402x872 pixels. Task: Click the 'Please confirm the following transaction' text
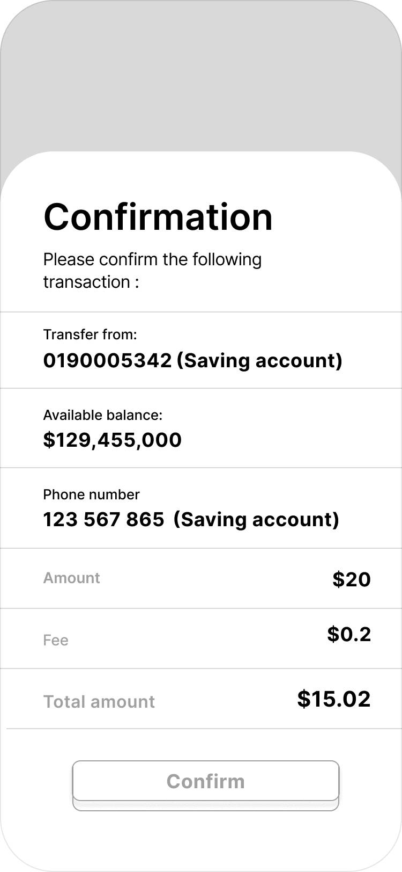pos(152,270)
